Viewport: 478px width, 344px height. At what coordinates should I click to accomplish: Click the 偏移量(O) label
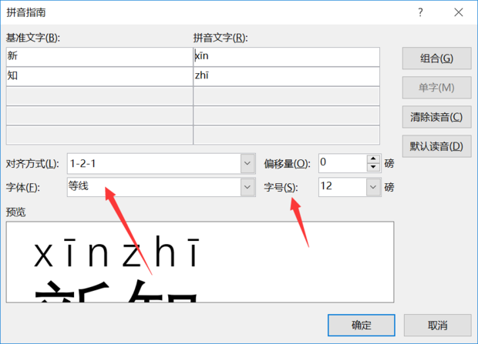pyautogui.click(x=287, y=164)
